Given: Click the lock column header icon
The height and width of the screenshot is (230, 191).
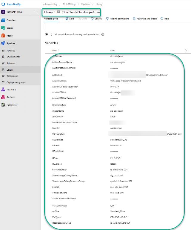Looking at the screenshot, I should pyautogui.click(x=186, y=50).
